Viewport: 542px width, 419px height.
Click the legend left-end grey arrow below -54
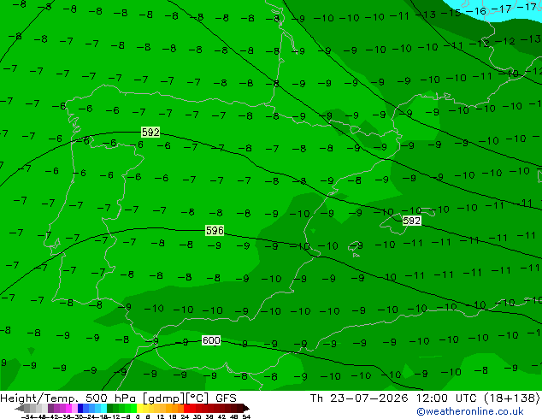tap(20, 408)
